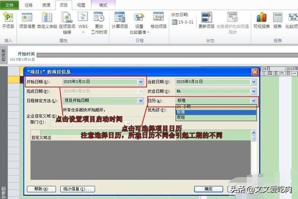Open the 文件 (File) tab

click(9, 5)
